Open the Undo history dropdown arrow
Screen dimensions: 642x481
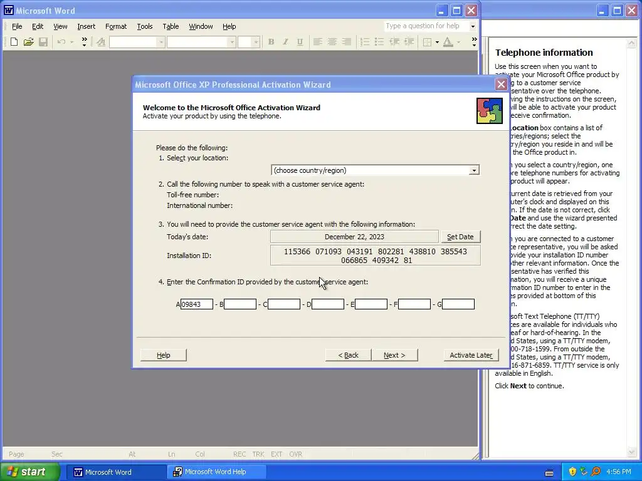[x=71, y=42]
